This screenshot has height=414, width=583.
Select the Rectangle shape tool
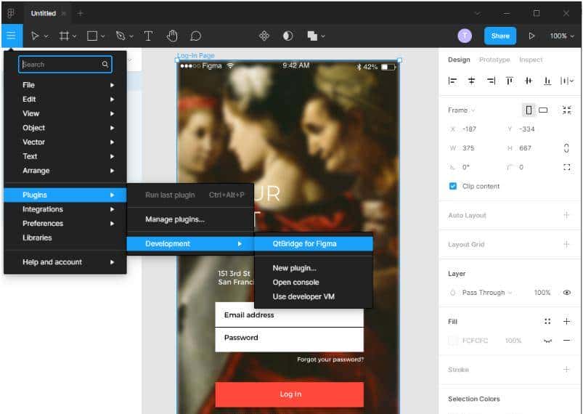(x=91, y=36)
